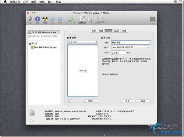Open the format dropdown 'Mac OS 扩展 (日志式)'
Screen dimensions: 184x137
tap(131, 47)
